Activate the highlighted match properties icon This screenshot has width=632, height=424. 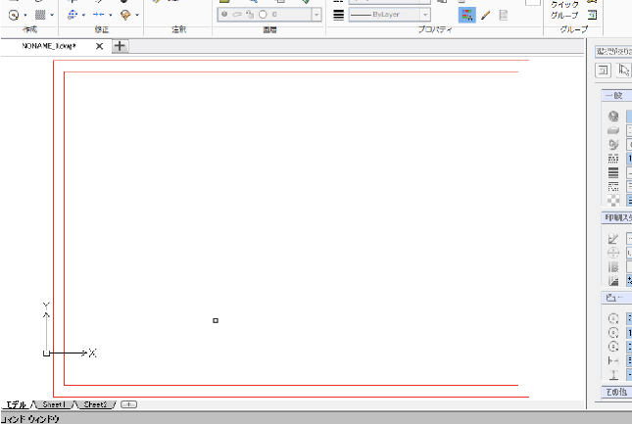tap(467, 16)
